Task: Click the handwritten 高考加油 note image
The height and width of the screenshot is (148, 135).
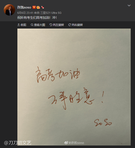Action: (x=74, y=87)
